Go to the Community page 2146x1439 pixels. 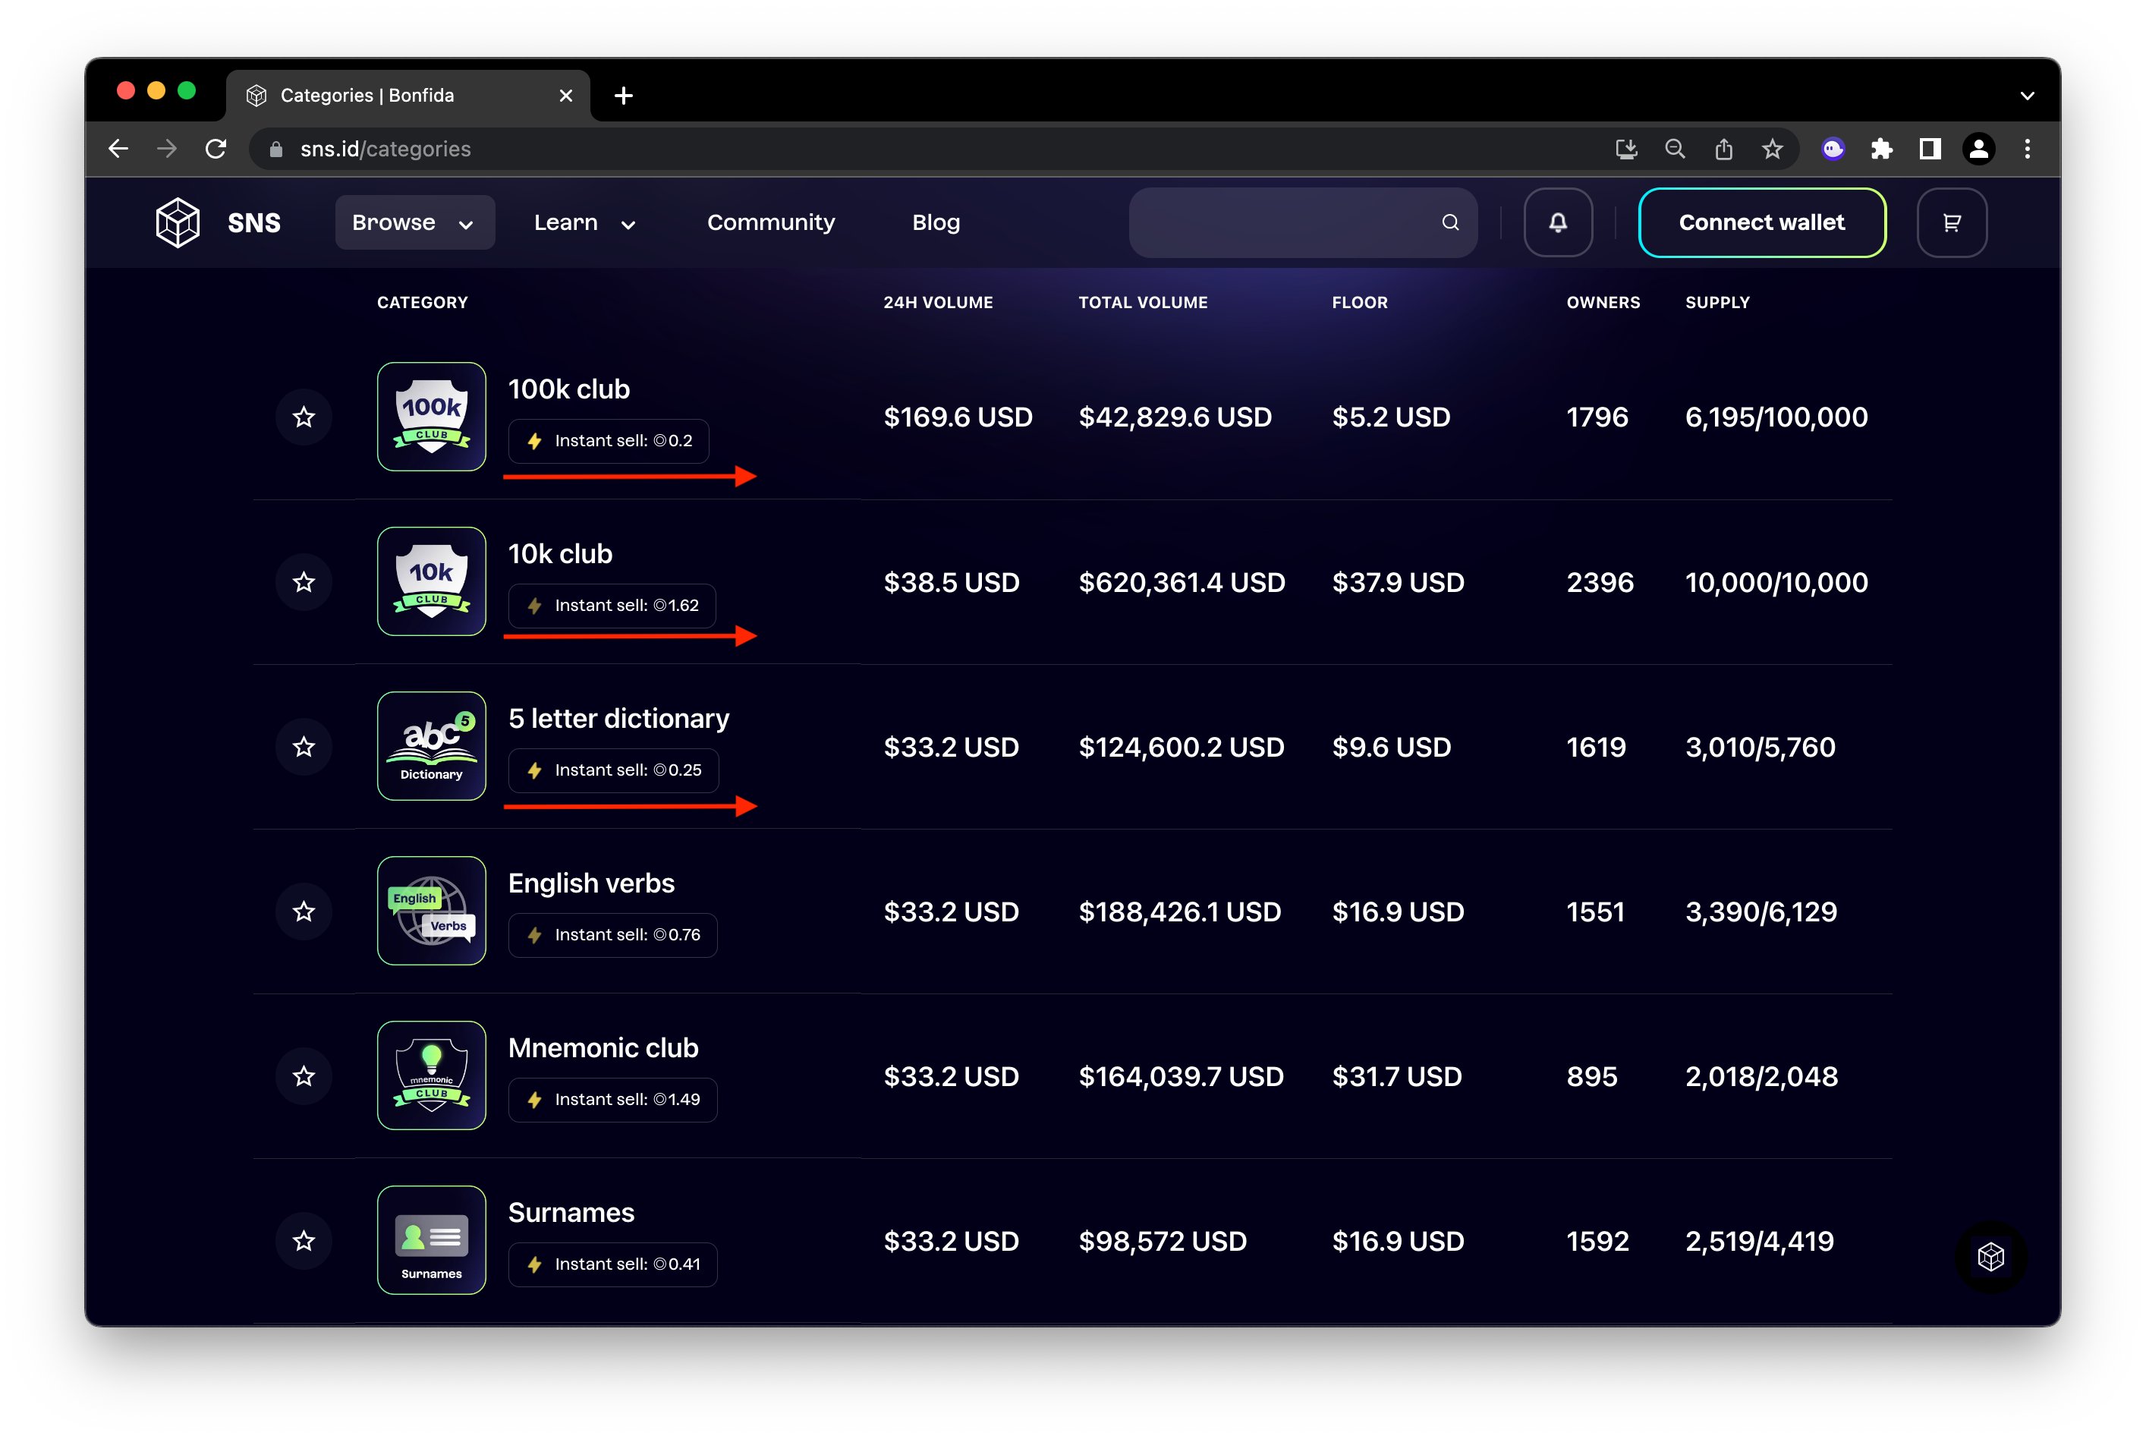tap(771, 222)
